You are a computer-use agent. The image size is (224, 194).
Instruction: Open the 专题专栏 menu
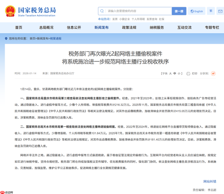(212, 28)
